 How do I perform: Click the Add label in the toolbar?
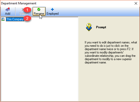click(7, 14)
